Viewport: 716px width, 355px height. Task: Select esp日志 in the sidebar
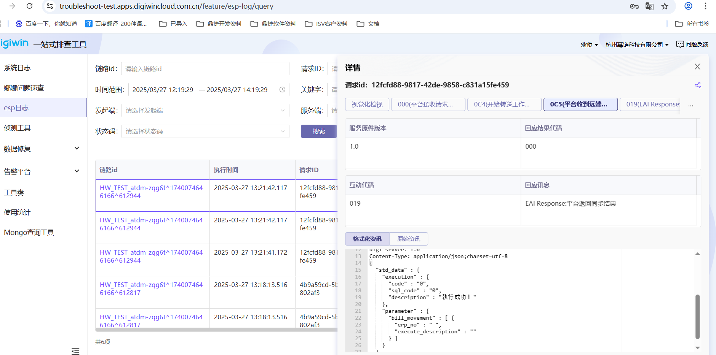click(x=43, y=108)
